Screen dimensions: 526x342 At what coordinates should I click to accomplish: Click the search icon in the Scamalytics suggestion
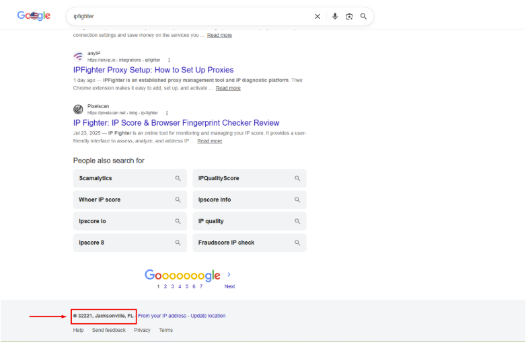(x=178, y=178)
